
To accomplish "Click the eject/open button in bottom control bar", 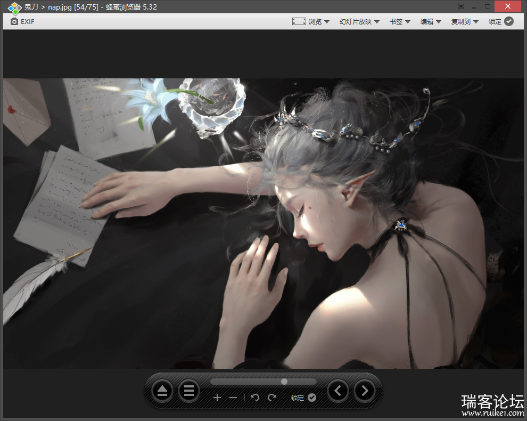I will point(162,391).
